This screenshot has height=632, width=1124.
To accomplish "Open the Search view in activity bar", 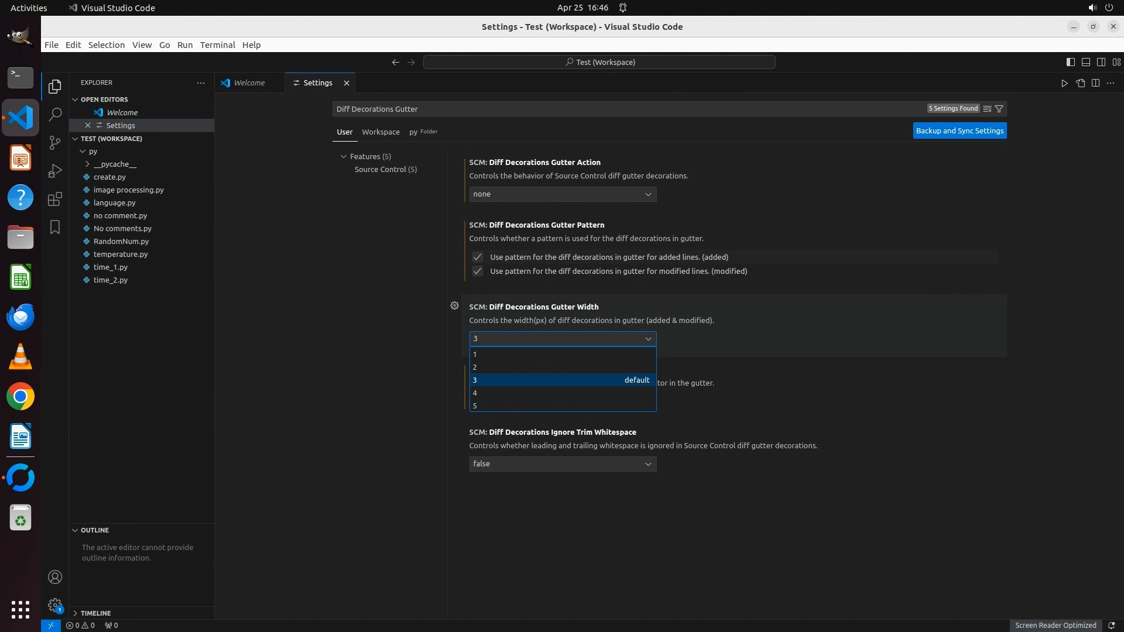I will [55, 114].
